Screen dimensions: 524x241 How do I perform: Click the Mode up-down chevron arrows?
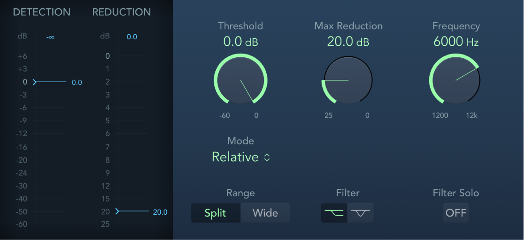click(267, 157)
